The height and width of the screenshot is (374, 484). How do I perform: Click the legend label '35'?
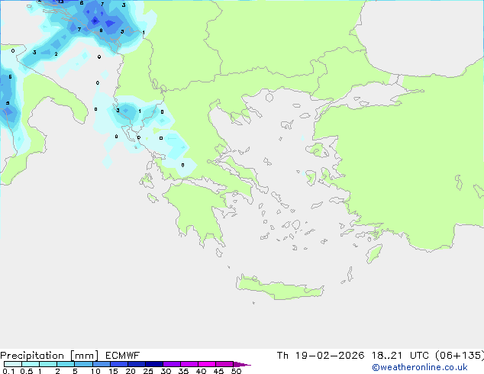click(183, 371)
